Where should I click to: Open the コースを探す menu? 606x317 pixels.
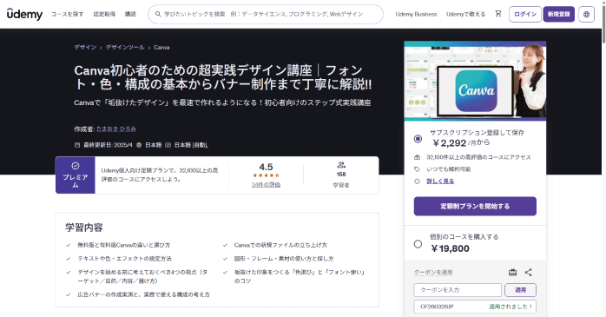(x=67, y=14)
